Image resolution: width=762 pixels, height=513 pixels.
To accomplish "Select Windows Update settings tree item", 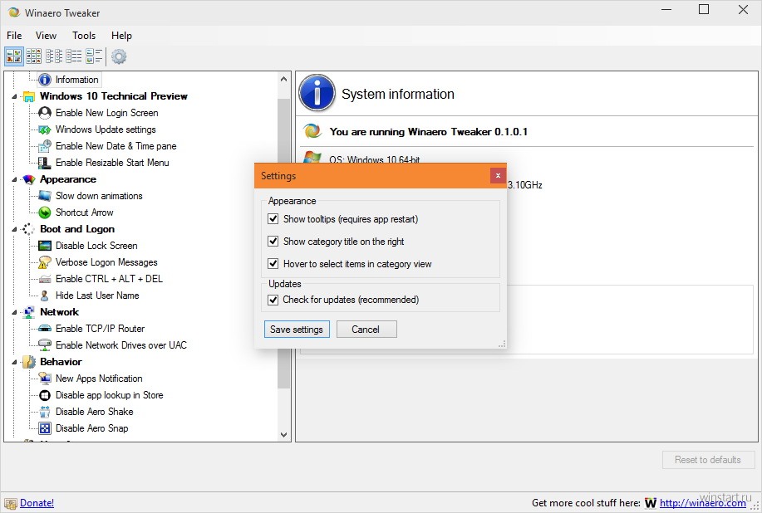I will coord(106,129).
